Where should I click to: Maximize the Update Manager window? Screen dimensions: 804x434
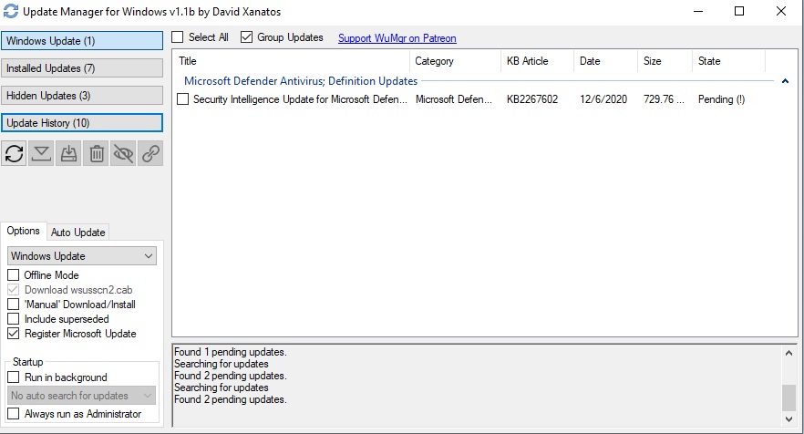click(738, 12)
